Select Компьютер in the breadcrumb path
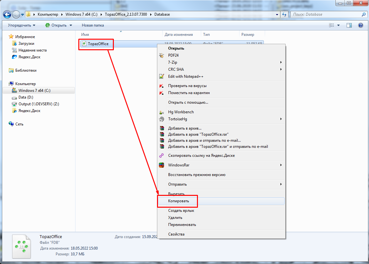The width and height of the screenshot is (369, 264). tap(48, 14)
